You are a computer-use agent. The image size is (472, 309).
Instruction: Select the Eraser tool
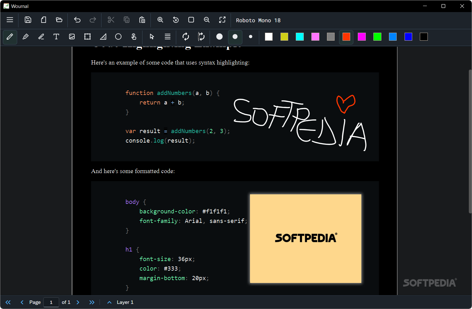click(41, 37)
